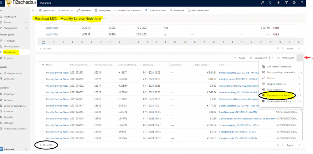Click Verwijderen in the lower grid toolbar

pyautogui.click(x=258, y=58)
